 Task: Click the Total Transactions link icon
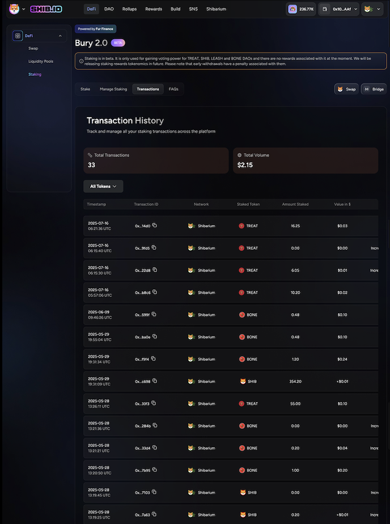(x=90, y=155)
